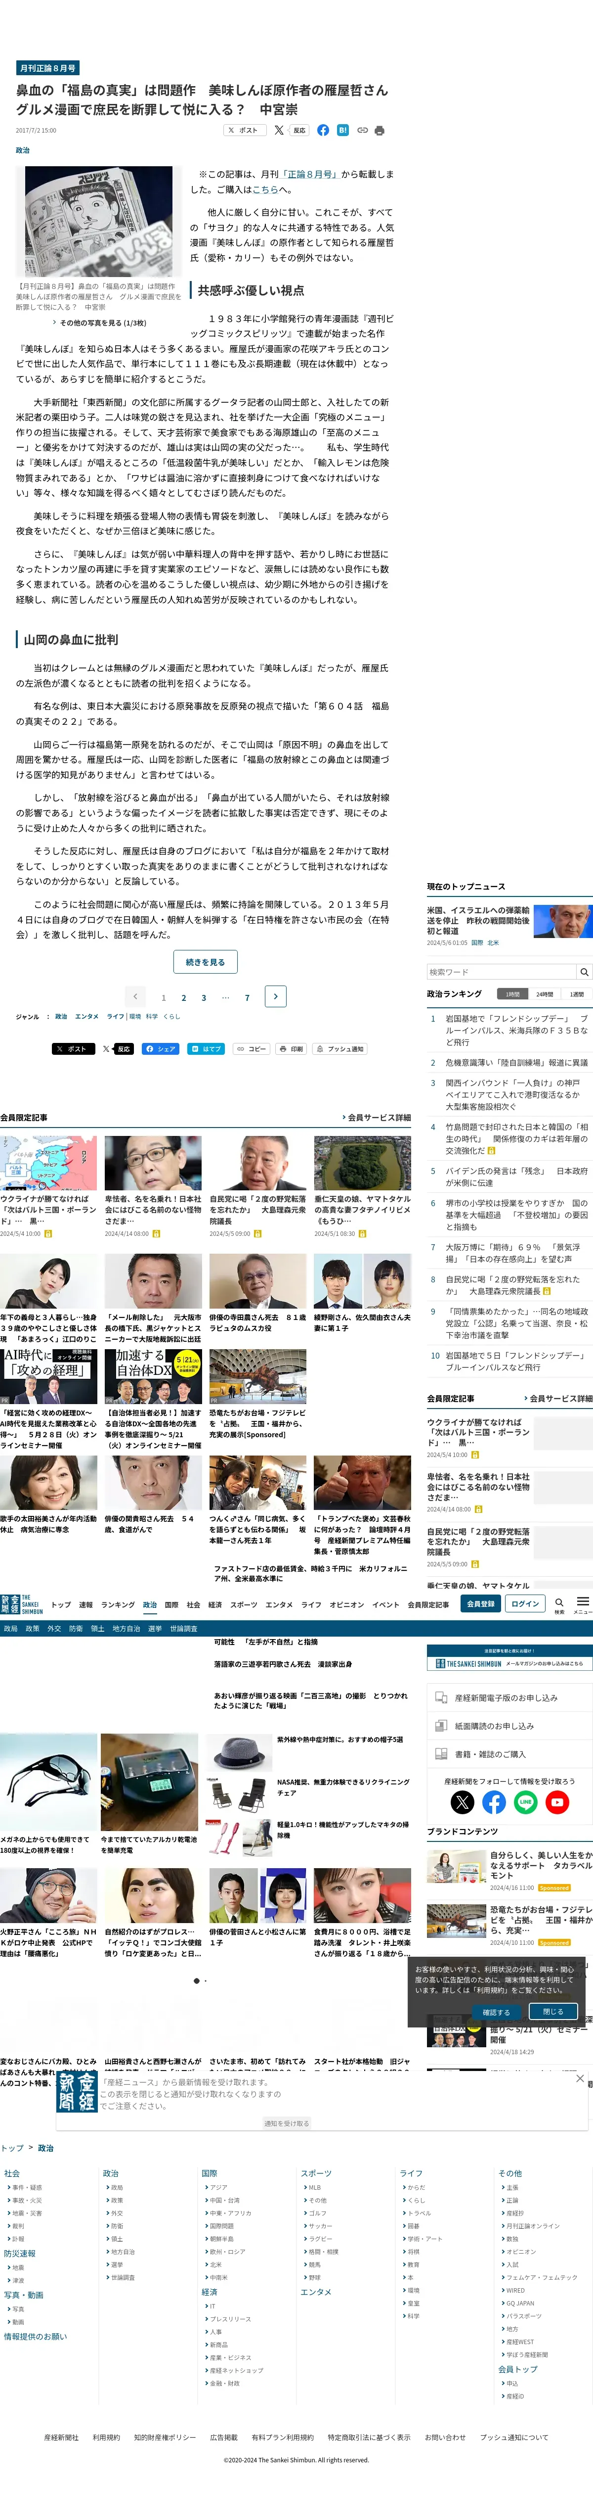Viewport: 593px width, 2495px height.
Task: Select the '1時間' ranking tab
Action: point(513,995)
